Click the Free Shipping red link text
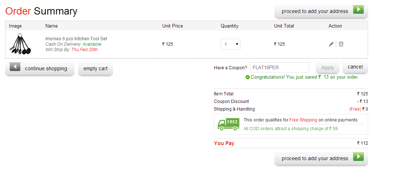The height and width of the screenshot is (174, 399). 303,120
